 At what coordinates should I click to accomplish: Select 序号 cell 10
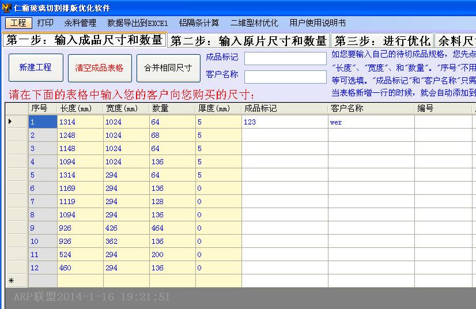click(x=43, y=241)
